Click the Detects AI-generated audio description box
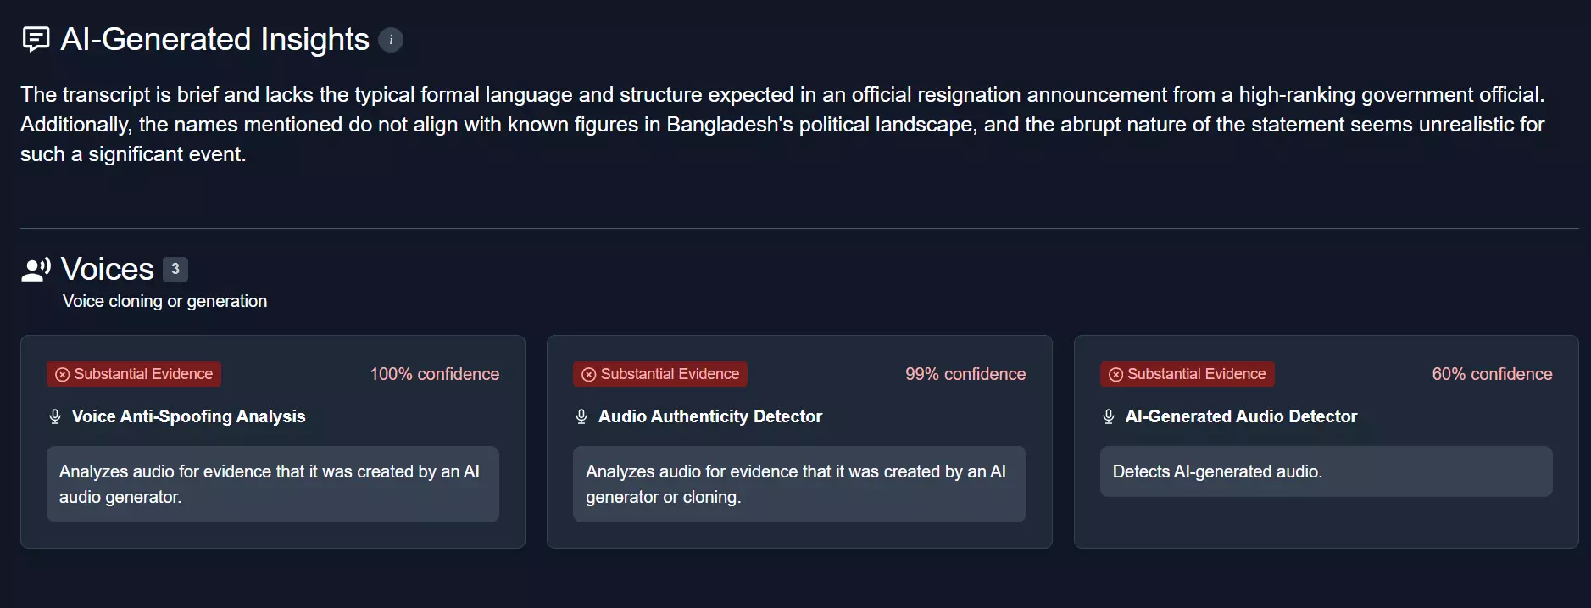 (1326, 471)
